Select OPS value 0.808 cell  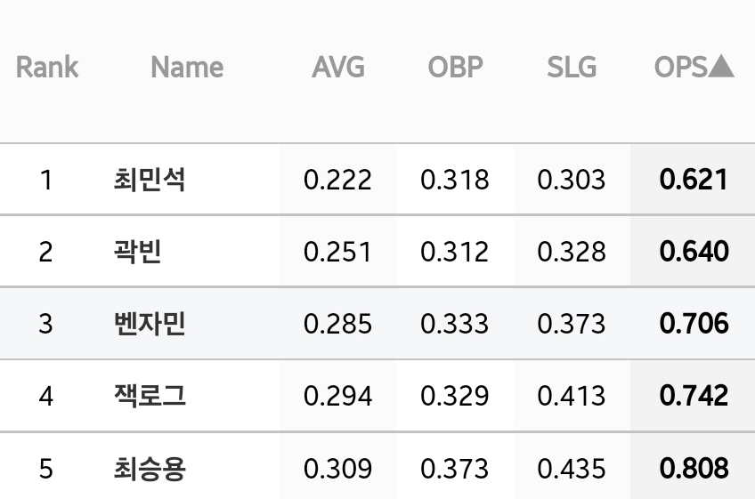click(x=693, y=468)
